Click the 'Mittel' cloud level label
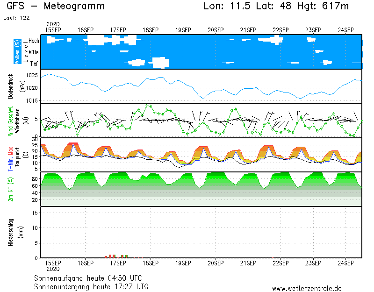The height and width of the screenshot is (292, 374). (x=34, y=52)
